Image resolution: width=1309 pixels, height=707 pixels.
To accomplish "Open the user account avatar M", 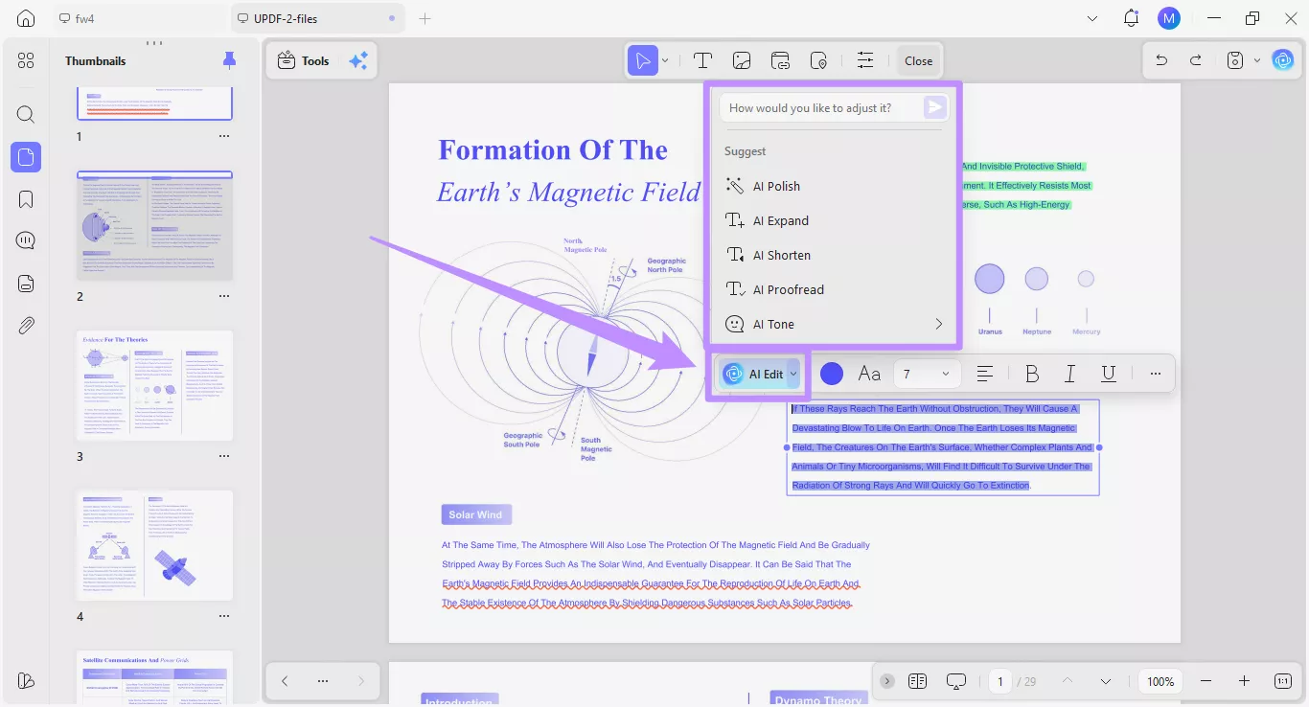I will coord(1168,18).
